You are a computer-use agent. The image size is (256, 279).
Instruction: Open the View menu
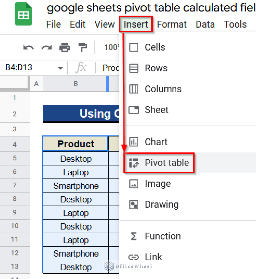105,24
